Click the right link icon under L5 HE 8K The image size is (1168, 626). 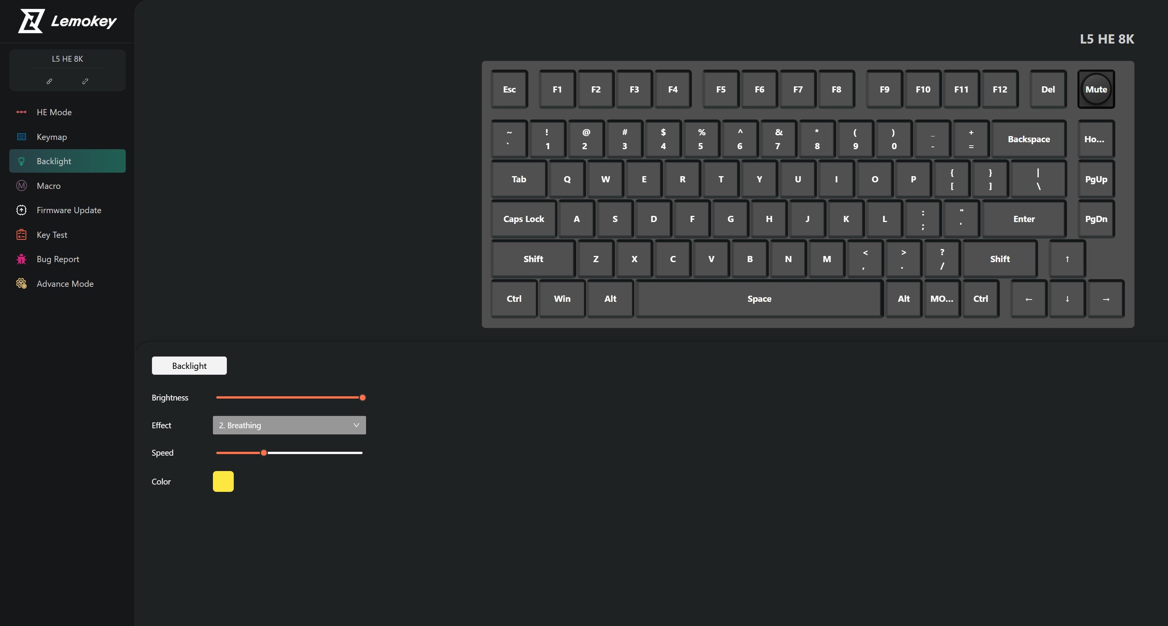click(x=85, y=82)
